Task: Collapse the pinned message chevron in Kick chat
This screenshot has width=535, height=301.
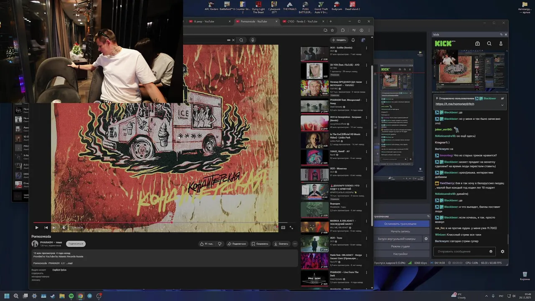Action: point(502,105)
